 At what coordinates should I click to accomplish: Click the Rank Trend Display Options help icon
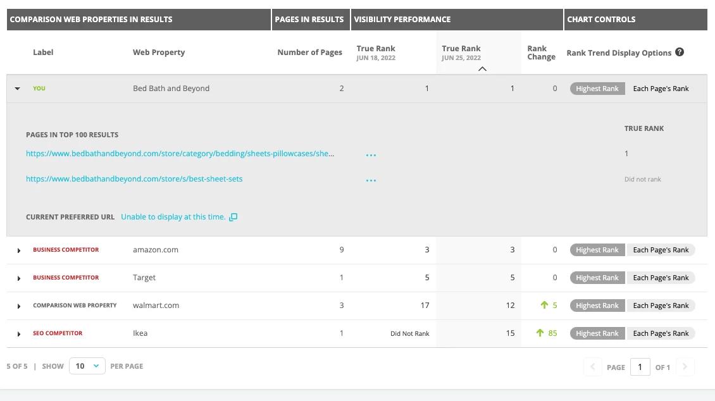680,52
